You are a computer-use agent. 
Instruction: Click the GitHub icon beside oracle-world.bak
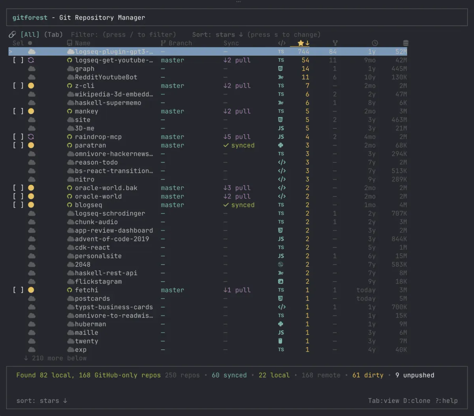pyautogui.click(x=70, y=188)
